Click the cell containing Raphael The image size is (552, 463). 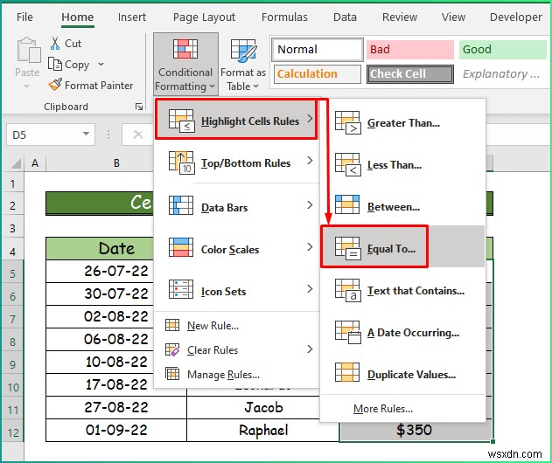coord(263,431)
